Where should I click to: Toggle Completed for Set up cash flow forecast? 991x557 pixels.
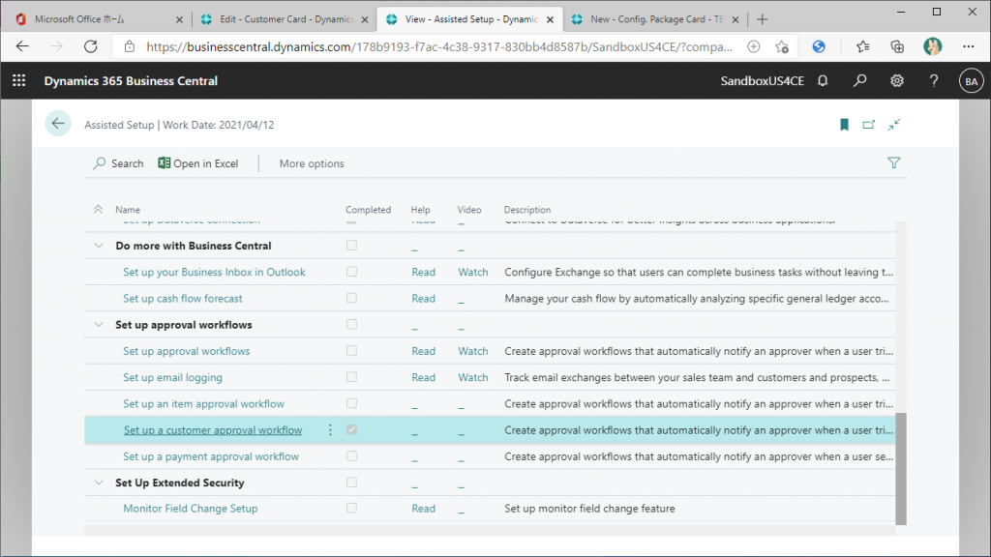pyautogui.click(x=351, y=298)
